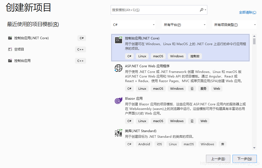
Task: Click Windows tag on ASP.NET Core template
Action: [x=177, y=89]
